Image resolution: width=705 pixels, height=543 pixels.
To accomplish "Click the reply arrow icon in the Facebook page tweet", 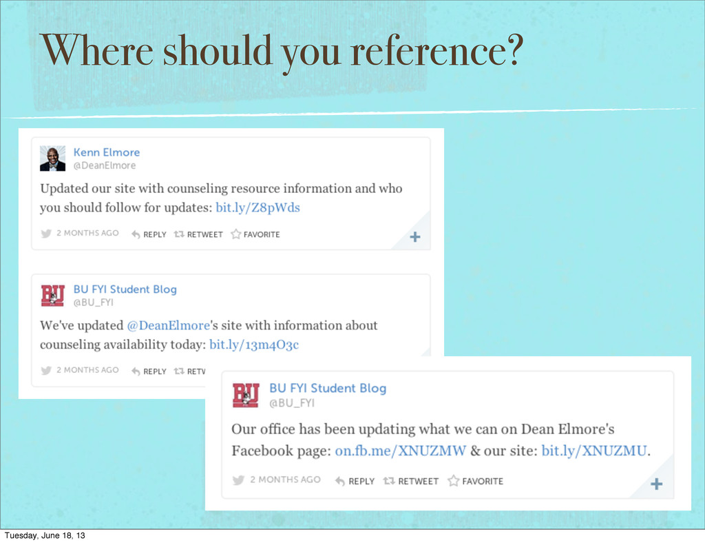I will (340, 481).
